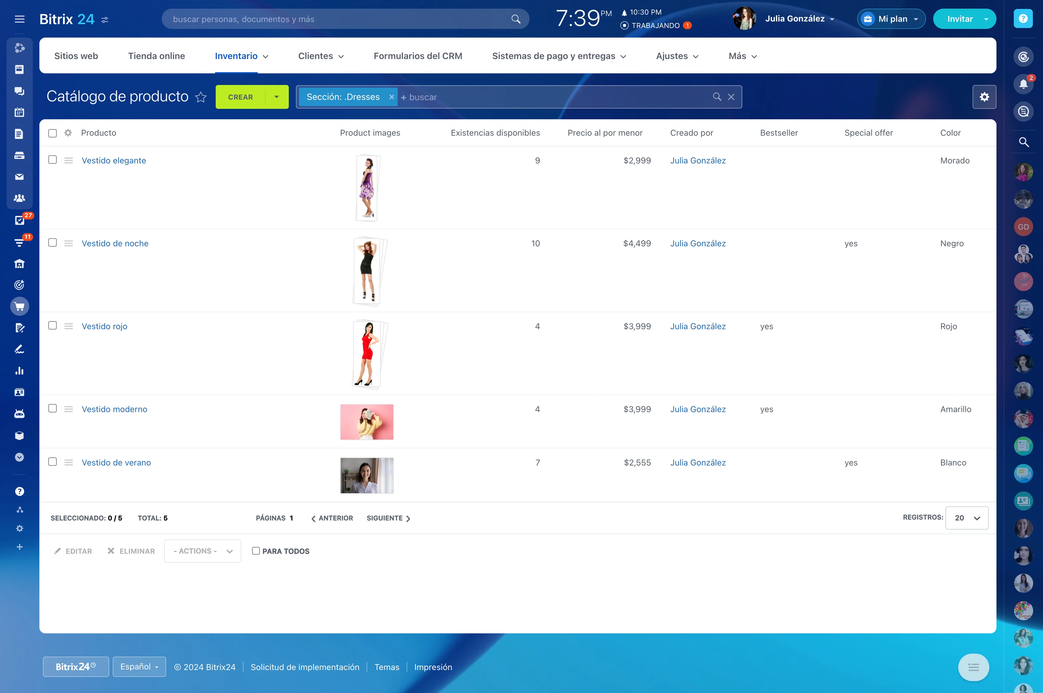Open the Clientes menu tab
Screen dimensions: 1043x693
tap(320, 56)
